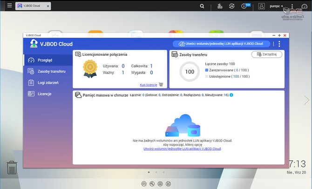The height and width of the screenshot is (189, 312).
Task: Open Logi zdarzeń in the sidebar
Action: coord(48,82)
